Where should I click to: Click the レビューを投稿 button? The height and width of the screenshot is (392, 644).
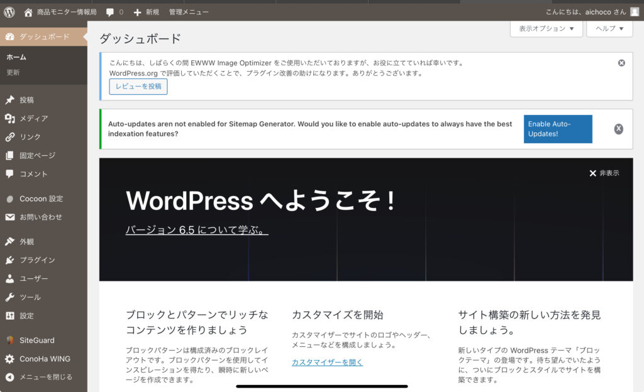click(x=138, y=87)
